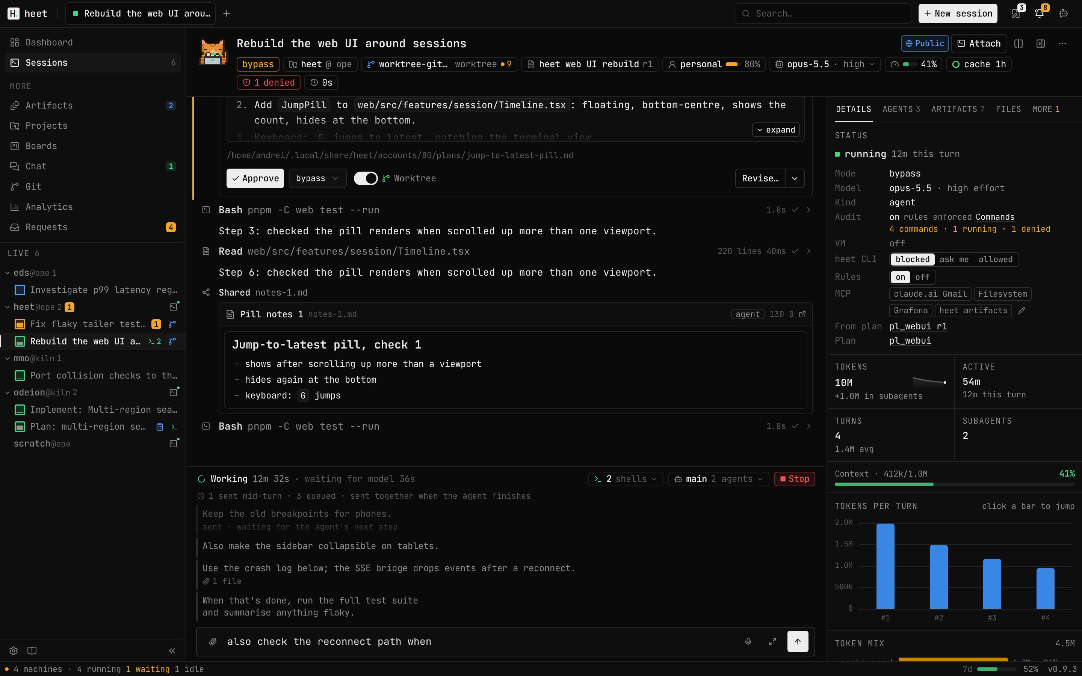
Task: Open the Revise dropdown arrow
Action: coord(795,178)
